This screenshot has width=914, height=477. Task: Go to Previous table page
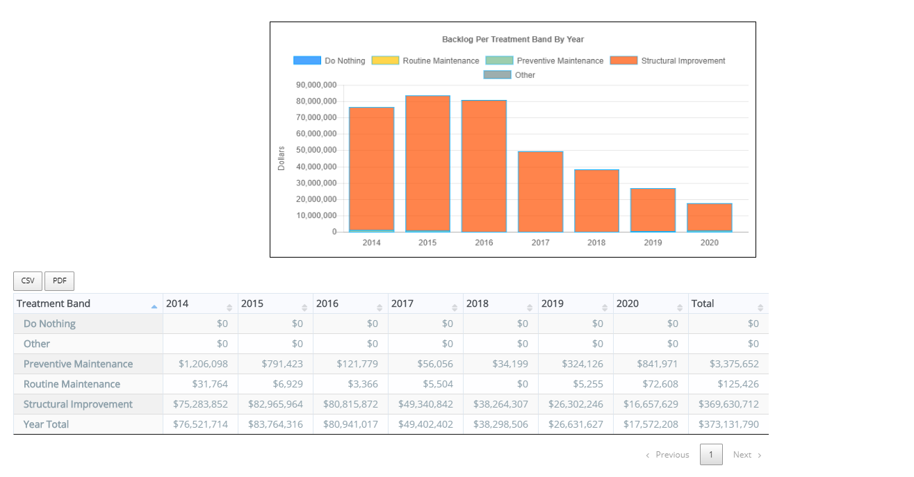pyautogui.click(x=667, y=455)
